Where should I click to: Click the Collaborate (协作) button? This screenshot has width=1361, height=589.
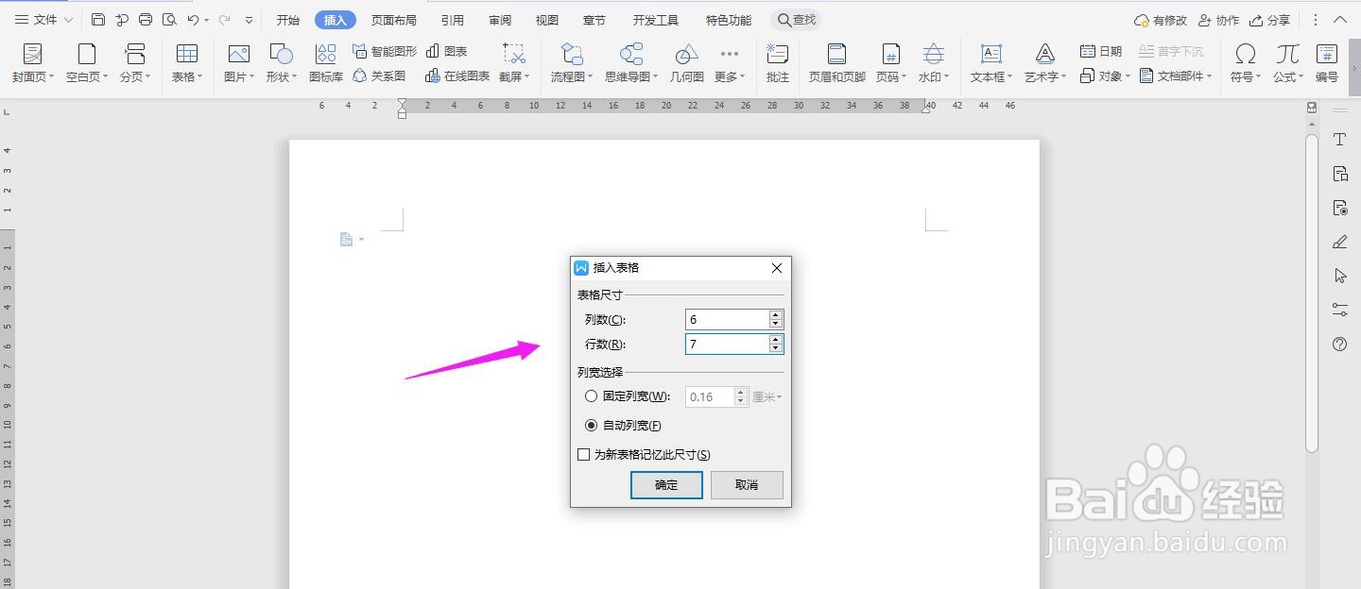point(1218,20)
